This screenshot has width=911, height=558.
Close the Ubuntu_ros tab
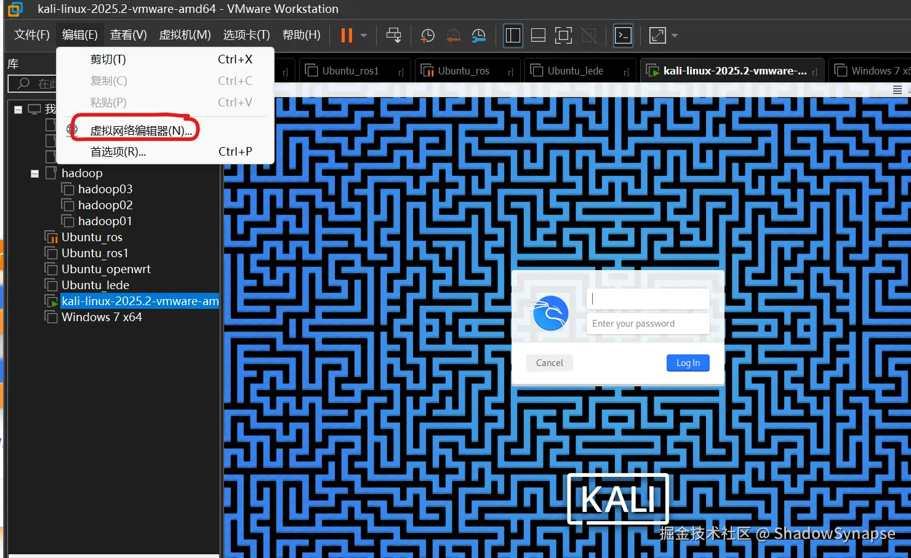pos(510,72)
